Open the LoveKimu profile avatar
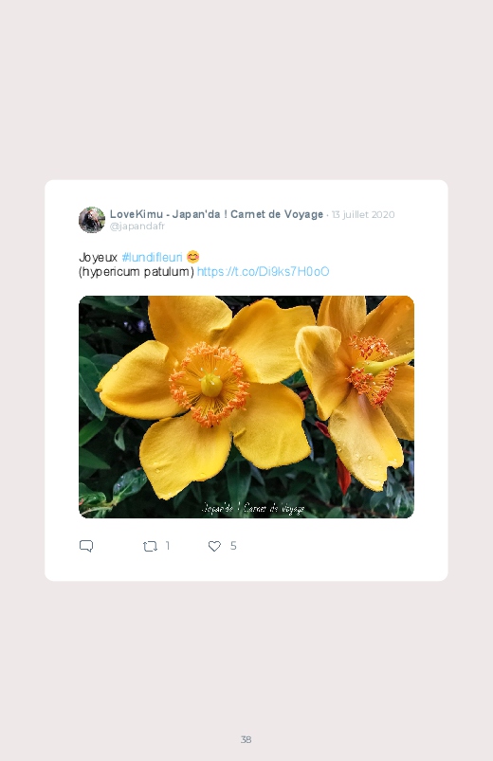 [x=92, y=220]
